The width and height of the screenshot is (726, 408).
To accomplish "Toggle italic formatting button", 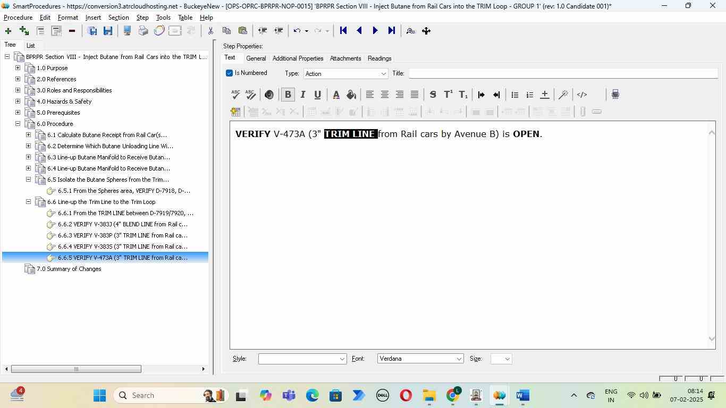I will [x=302, y=95].
